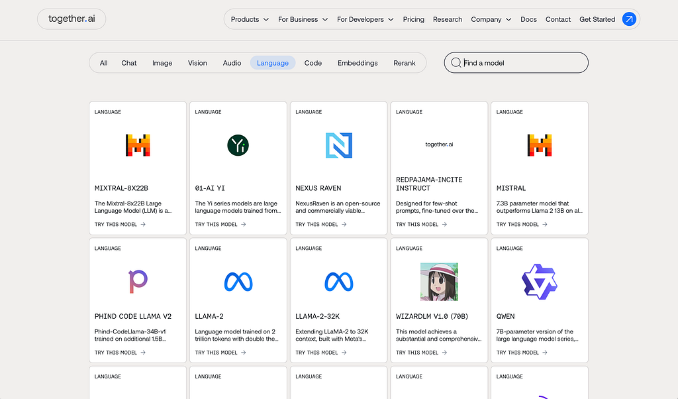The height and width of the screenshot is (399, 678).
Task: Try the Qwen model link
Action: (x=522, y=352)
